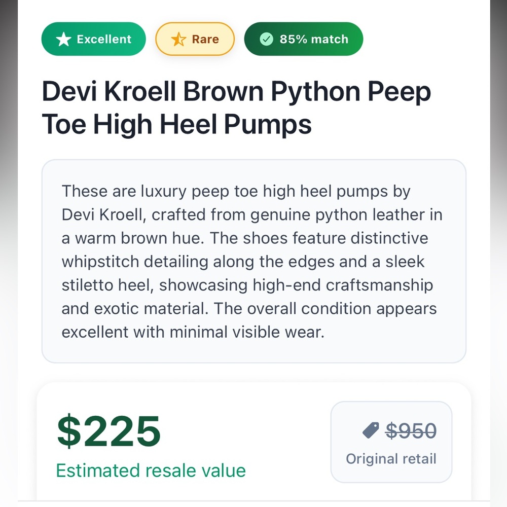The width and height of the screenshot is (507, 507).
Task: Toggle the Excellent condition badge
Action: point(93,39)
